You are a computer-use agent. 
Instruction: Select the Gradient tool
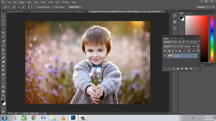point(3,62)
